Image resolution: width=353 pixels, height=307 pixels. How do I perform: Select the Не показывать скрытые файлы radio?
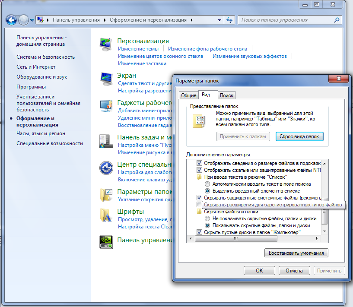pyautogui.click(x=207, y=218)
